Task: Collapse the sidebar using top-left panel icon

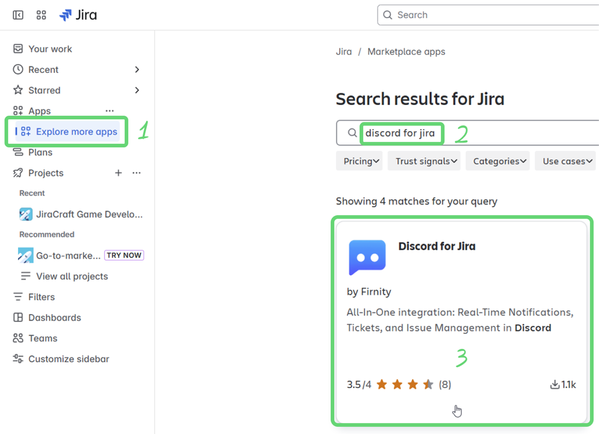Action: tap(18, 15)
